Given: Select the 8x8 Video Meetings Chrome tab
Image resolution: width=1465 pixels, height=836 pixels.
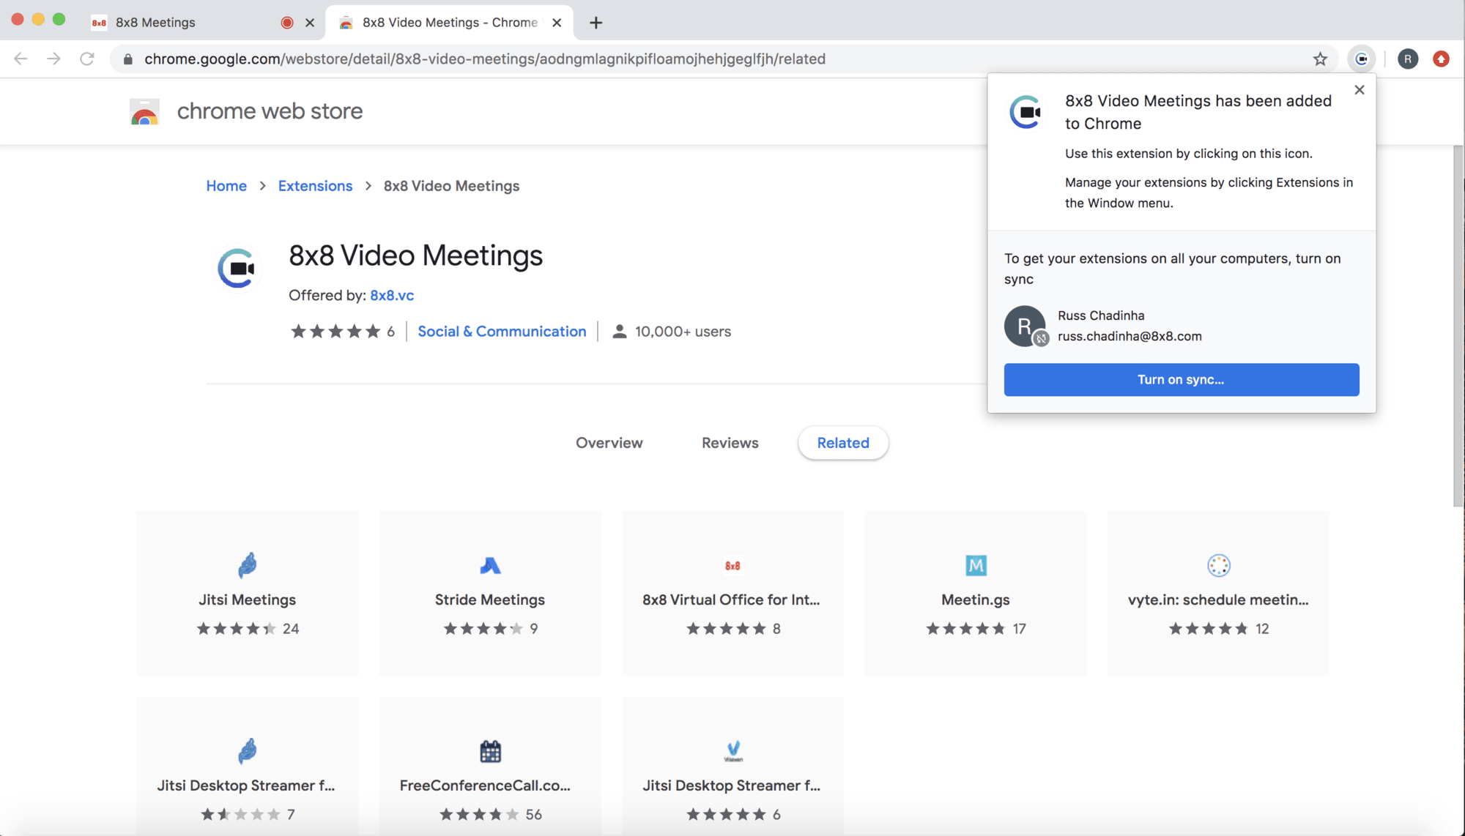Looking at the screenshot, I should (x=450, y=23).
